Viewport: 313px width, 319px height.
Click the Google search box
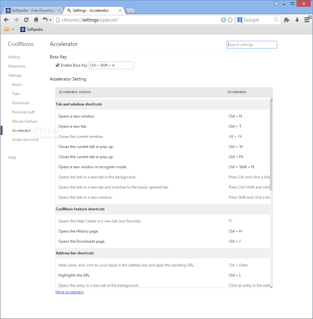258,20
